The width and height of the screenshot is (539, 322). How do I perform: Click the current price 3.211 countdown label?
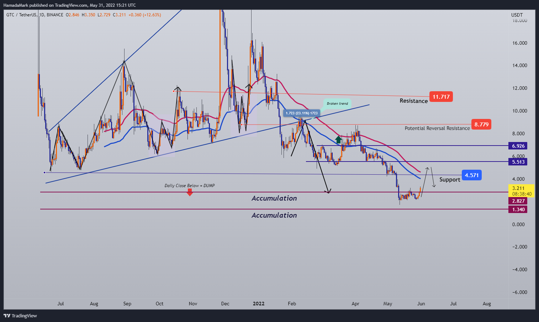tap(522, 191)
